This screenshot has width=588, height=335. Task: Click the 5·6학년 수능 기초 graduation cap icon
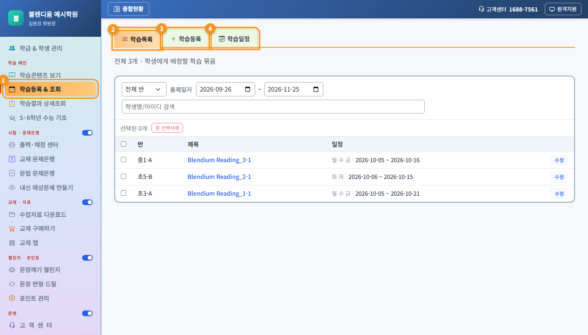[x=12, y=118]
